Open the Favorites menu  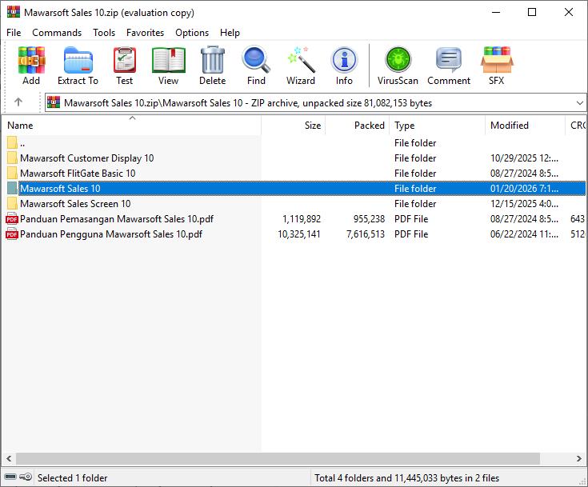(x=145, y=33)
